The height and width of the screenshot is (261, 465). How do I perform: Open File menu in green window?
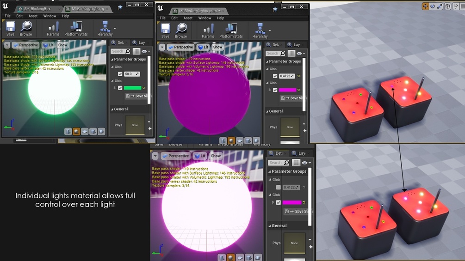tap(7, 16)
